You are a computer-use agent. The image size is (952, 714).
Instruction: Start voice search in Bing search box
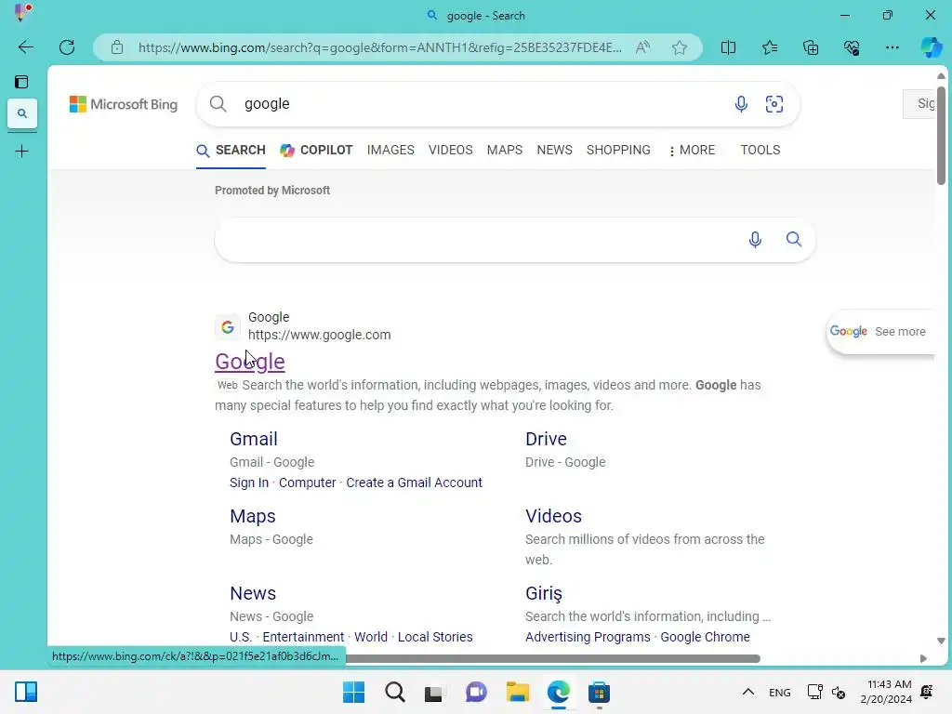click(x=741, y=104)
